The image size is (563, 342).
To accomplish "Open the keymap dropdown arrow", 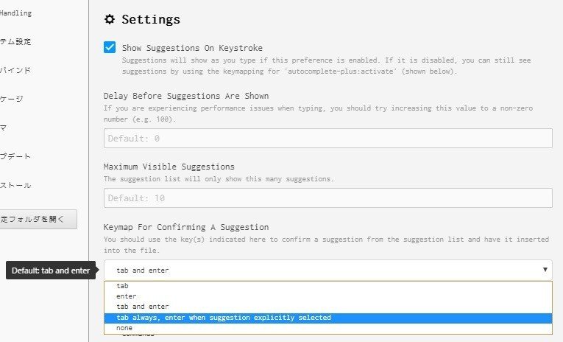I will [x=545, y=269].
